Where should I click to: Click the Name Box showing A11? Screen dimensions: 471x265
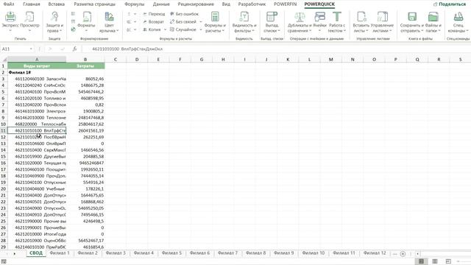tap(15, 49)
